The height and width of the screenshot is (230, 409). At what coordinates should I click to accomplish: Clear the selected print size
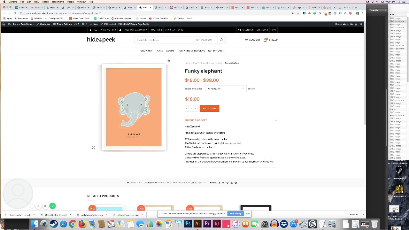[x=251, y=89]
